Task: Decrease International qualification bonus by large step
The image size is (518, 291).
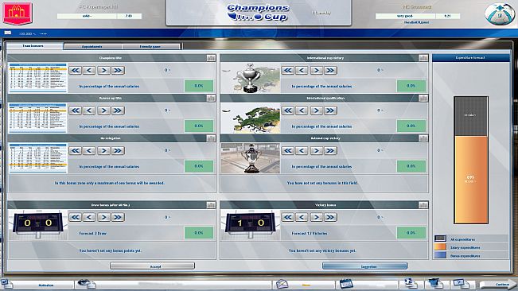Action: coord(288,111)
